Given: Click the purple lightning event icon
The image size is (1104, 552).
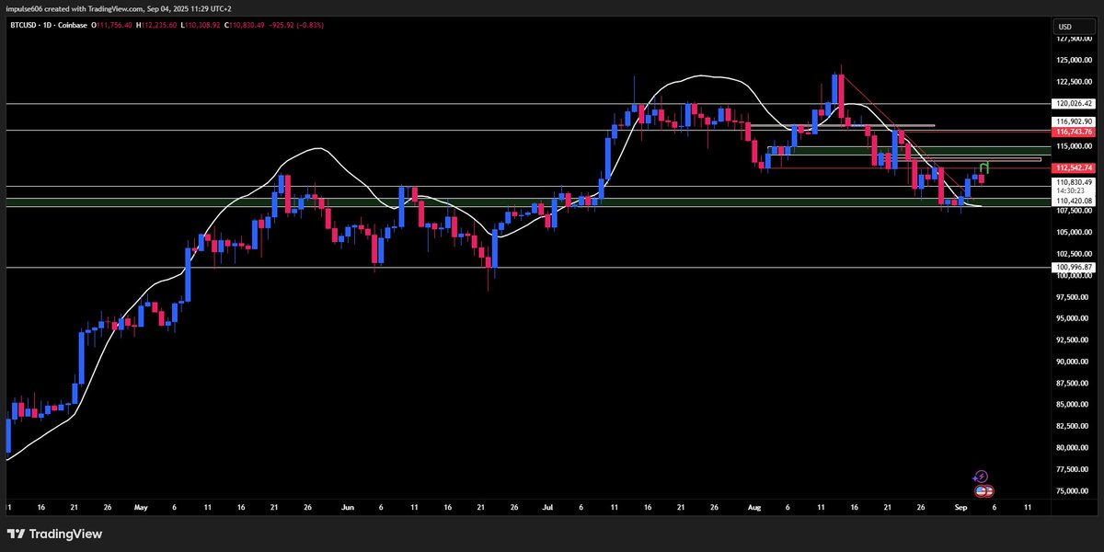Looking at the screenshot, I should (981, 476).
